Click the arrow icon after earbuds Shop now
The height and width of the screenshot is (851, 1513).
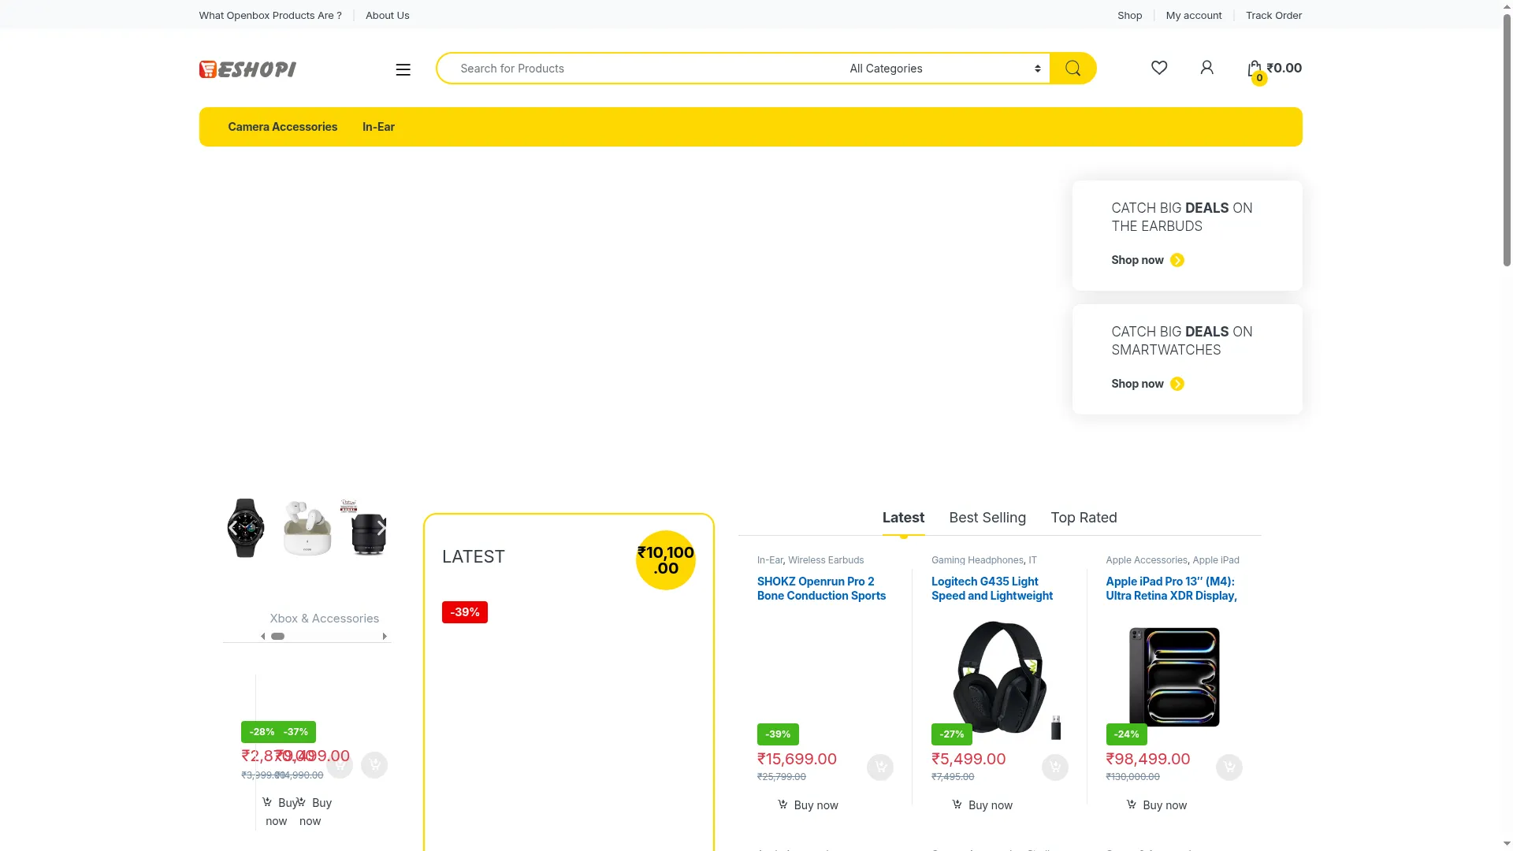click(1177, 260)
